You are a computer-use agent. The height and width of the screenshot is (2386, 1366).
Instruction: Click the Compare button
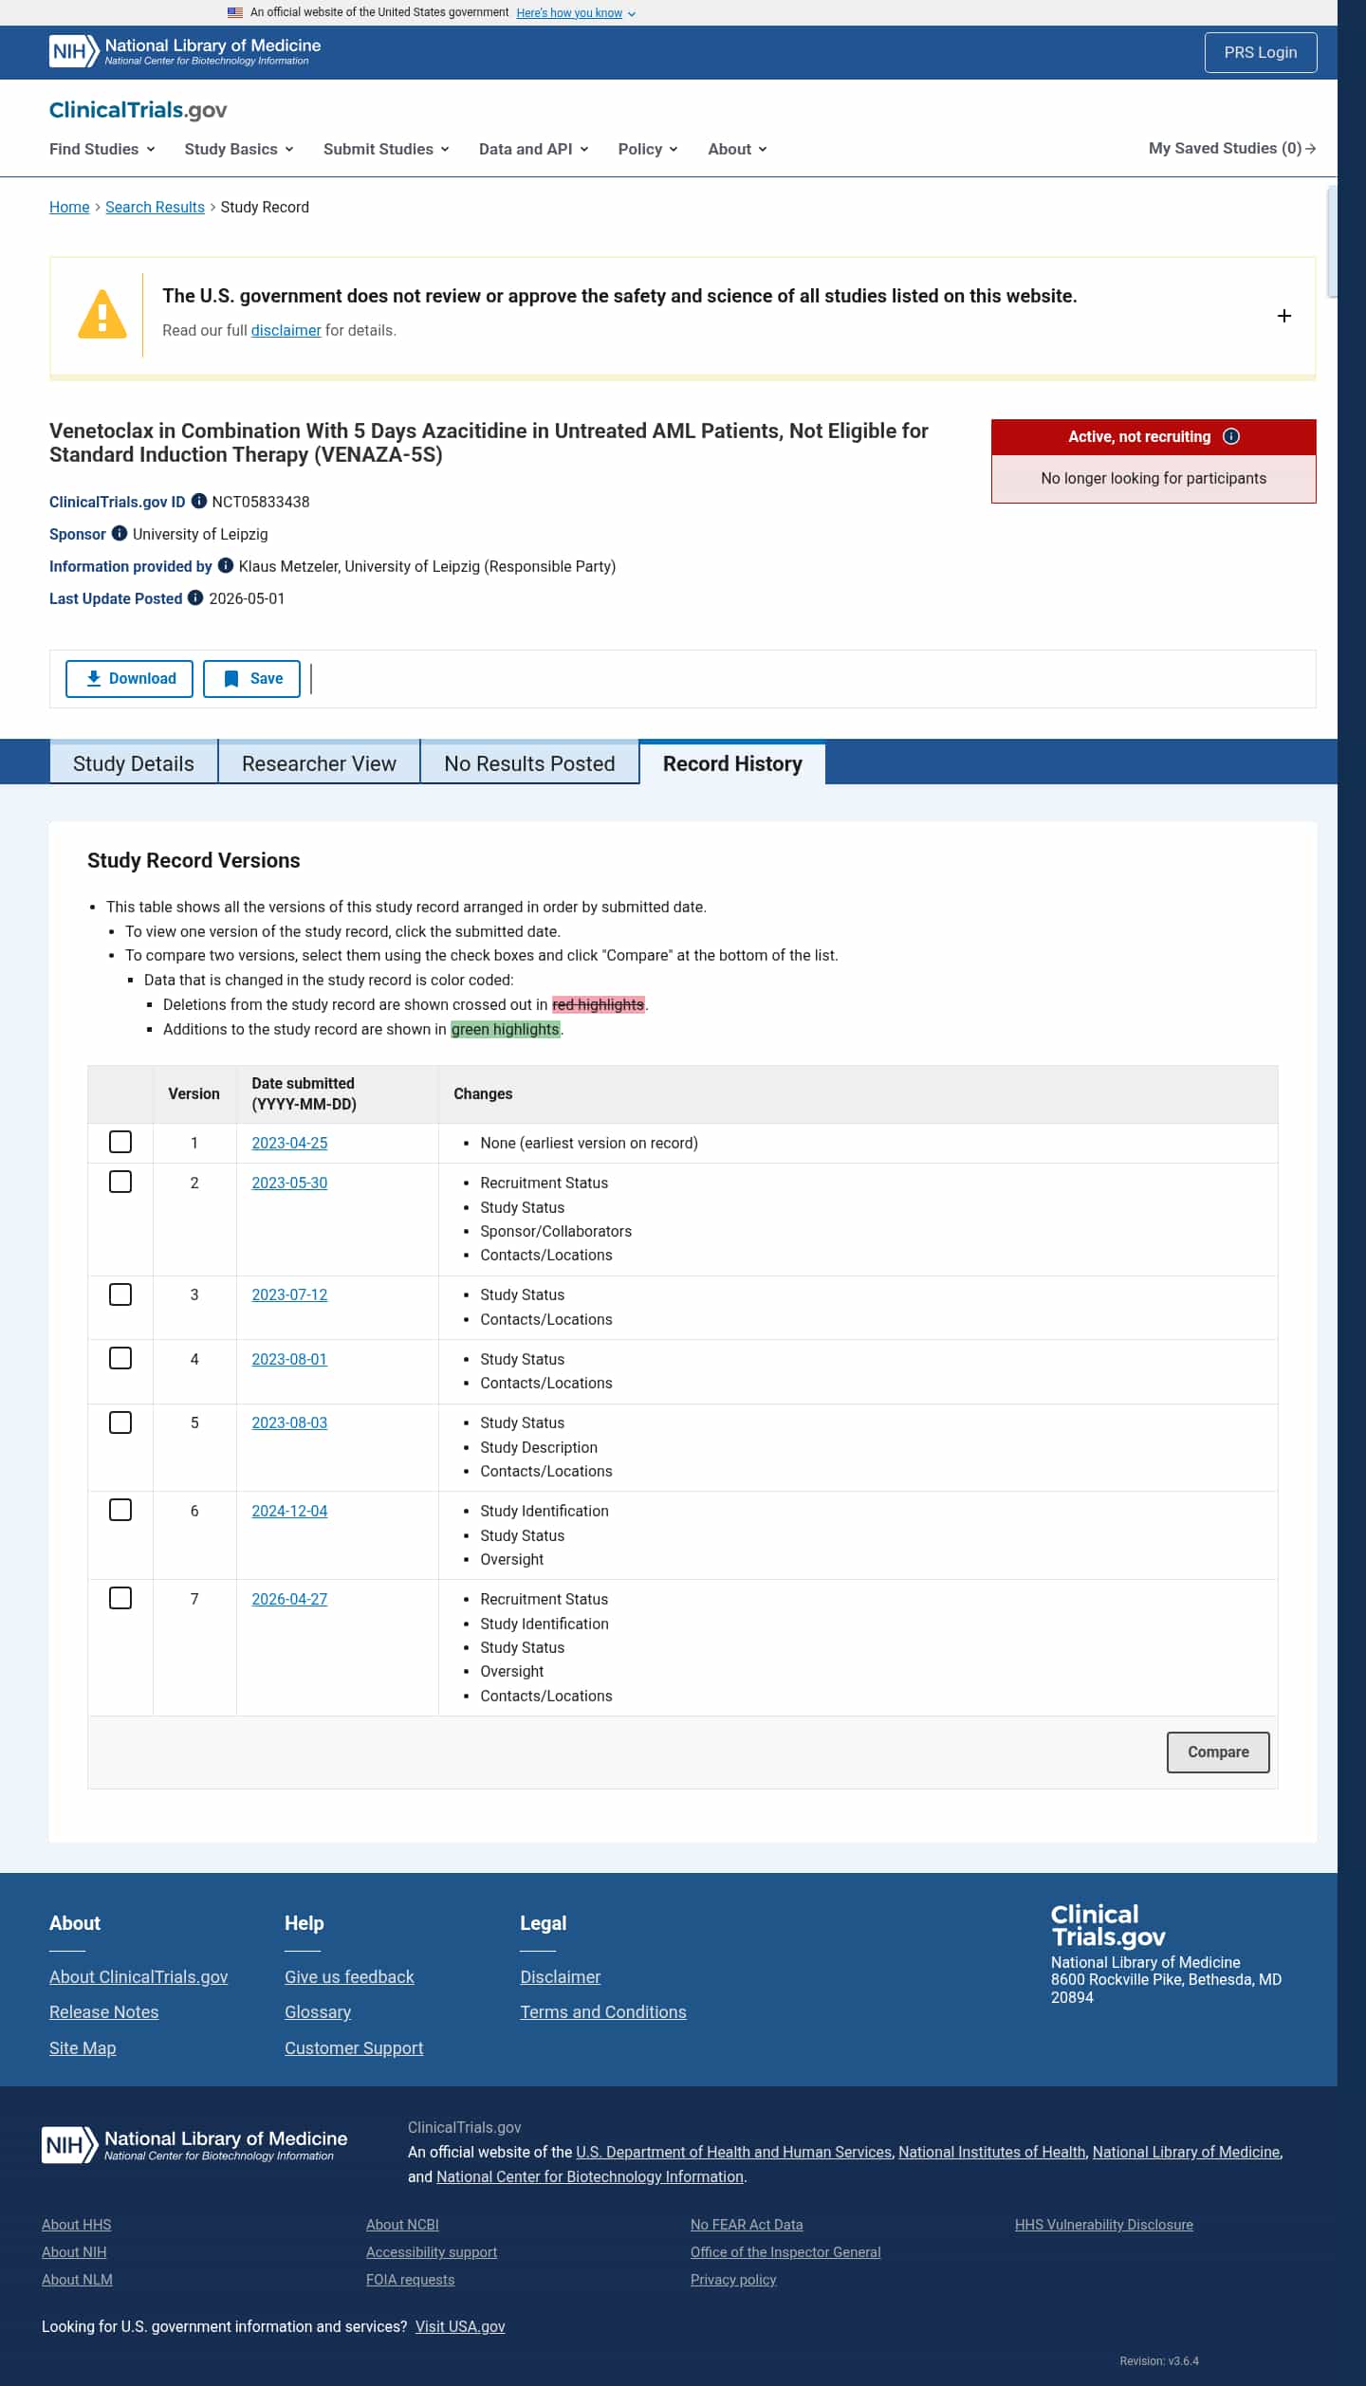tap(1218, 1752)
